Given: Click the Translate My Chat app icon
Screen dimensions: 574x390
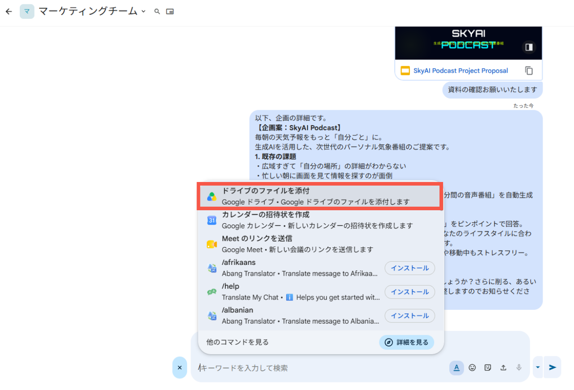Looking at the screenshot, I should coord(212,292).
